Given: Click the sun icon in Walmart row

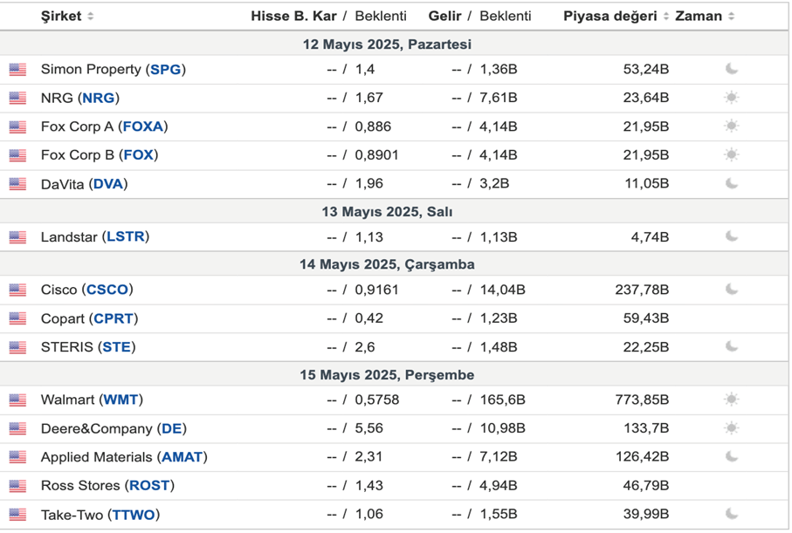Looking at the screenshot, I should coord(732,400).
